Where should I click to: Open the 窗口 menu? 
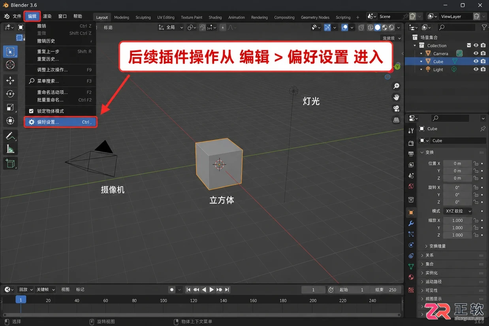tap(62, 16)
